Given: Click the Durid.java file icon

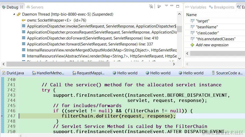Looking at the screenshot, I should (4, 73).
